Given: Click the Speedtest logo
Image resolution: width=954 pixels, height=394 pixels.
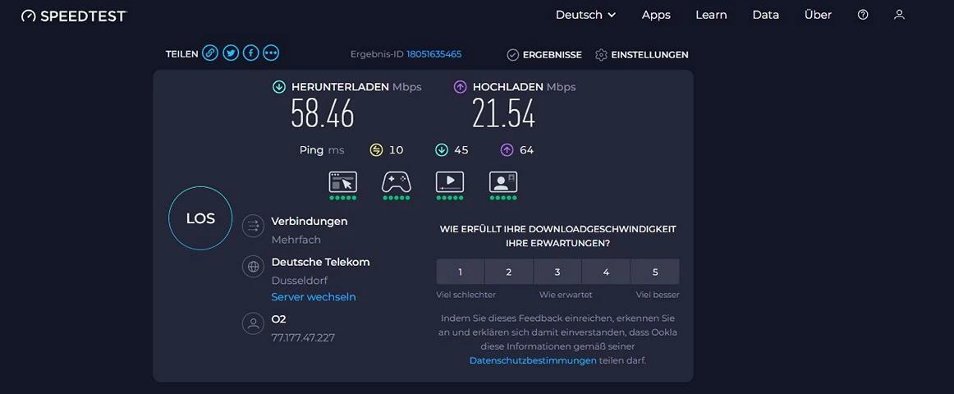Looking at the screenshot, I should pyautogui.click(x=74, y=16).
